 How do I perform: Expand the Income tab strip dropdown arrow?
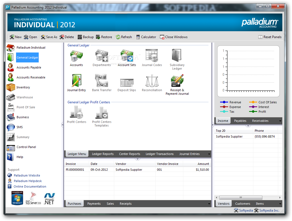pos(280,121)
